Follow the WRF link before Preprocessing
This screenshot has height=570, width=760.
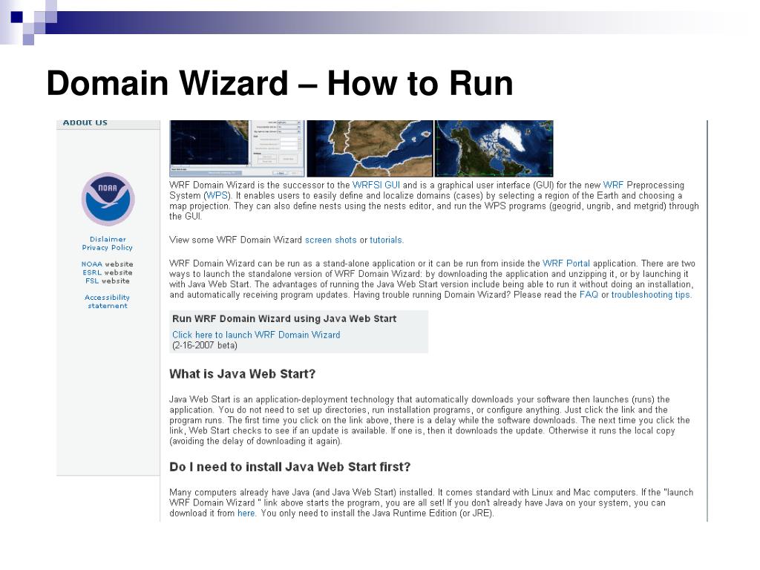tap(613, 185)
